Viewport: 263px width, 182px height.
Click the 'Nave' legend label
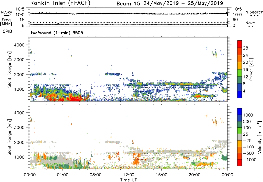point(250,23)
